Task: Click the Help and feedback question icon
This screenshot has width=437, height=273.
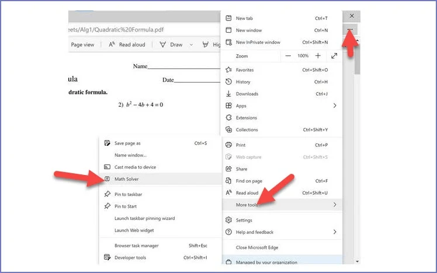Action: click(x=228, y=232)
